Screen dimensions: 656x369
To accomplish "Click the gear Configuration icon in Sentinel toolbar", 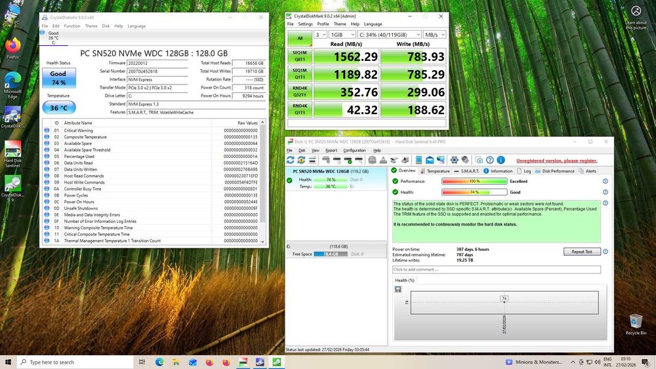I will tap(454, 160).
